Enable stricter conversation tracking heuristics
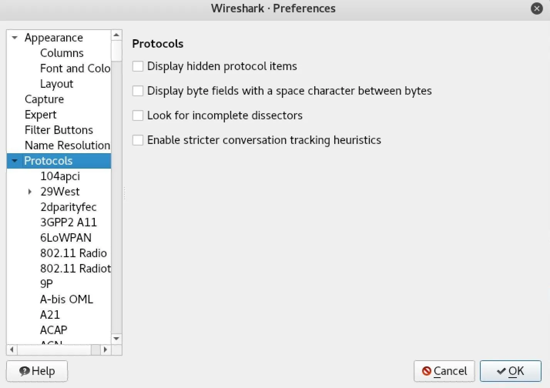The width and height of the screenshot is (550, 388). 138,140
